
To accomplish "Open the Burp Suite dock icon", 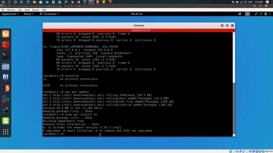I will click(x=7, y=88).
